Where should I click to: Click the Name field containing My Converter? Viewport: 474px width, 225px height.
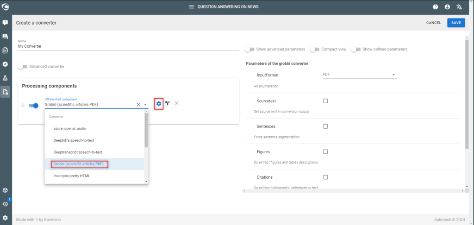click(129, 47)
